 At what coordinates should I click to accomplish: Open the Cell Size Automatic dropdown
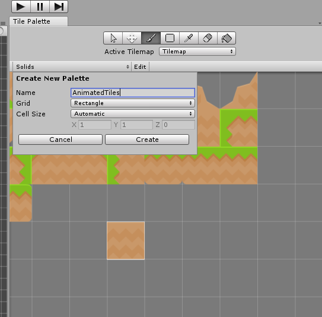(x=133, y=114)
